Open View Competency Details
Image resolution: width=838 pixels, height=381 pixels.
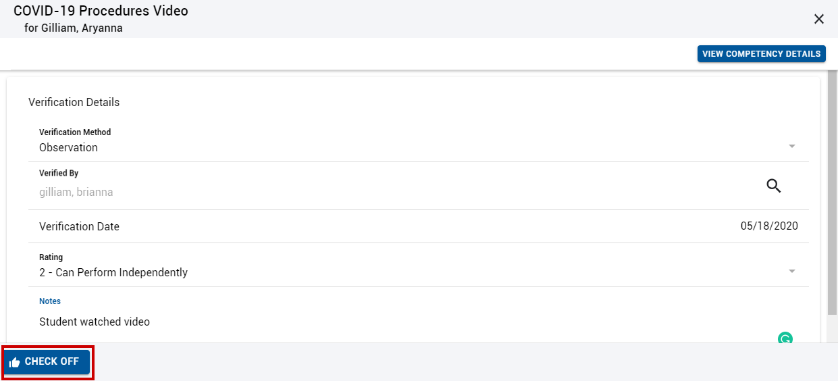(x=761, y=54)
